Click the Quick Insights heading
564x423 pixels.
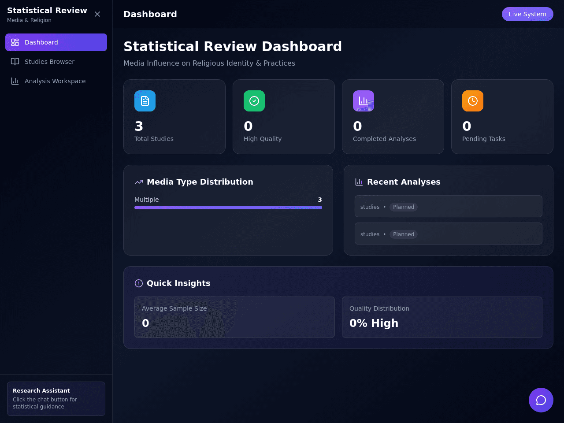[178, 283]
